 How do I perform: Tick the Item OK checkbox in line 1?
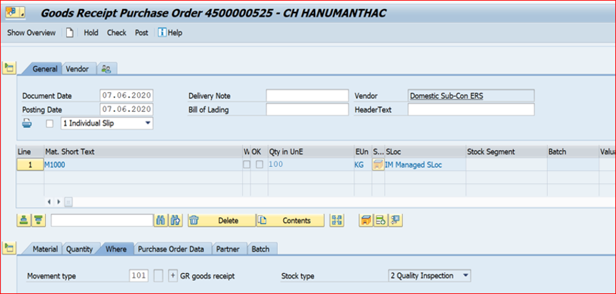pyautogui.click(x=260, y=165)
